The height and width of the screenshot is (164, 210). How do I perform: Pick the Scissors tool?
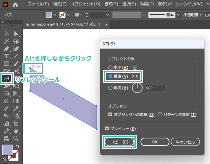click(16, 71)
